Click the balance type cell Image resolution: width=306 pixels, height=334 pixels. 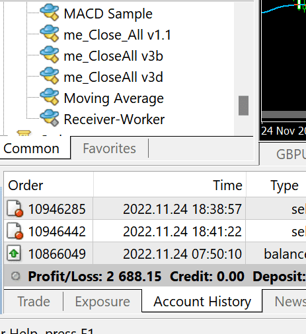pos(285,253)
